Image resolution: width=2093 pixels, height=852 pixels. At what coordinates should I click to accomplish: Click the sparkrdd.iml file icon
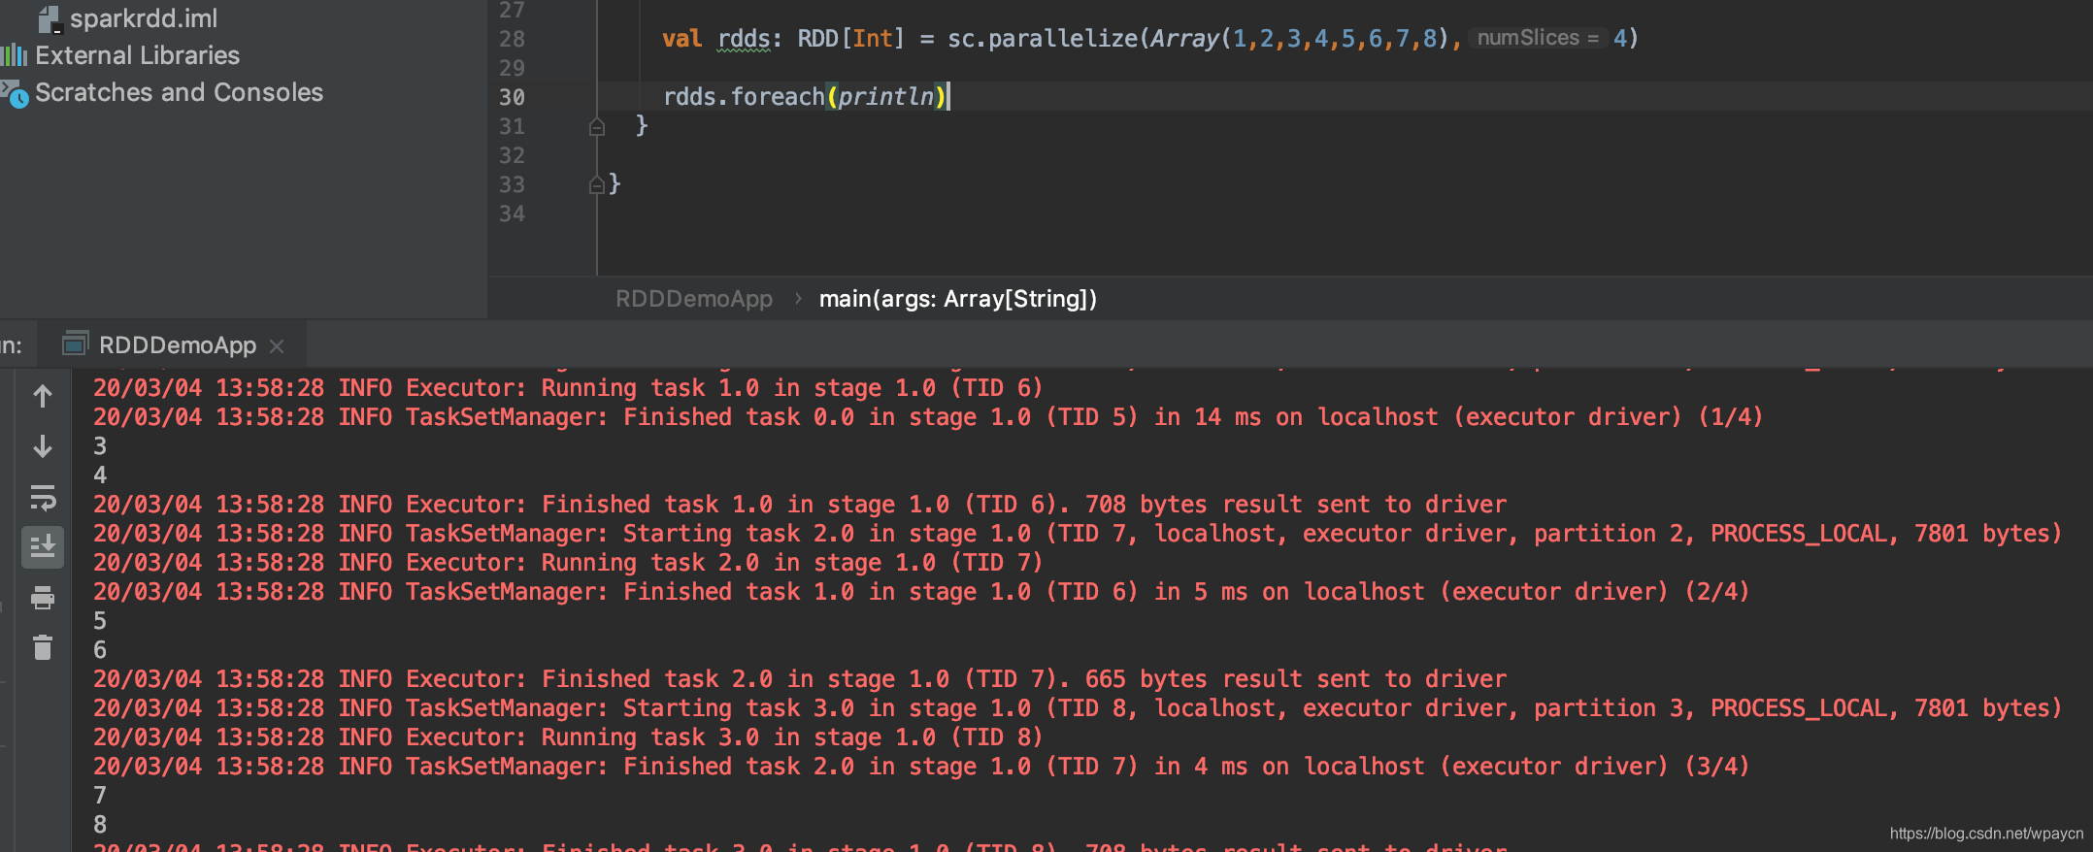click(50, 18)
